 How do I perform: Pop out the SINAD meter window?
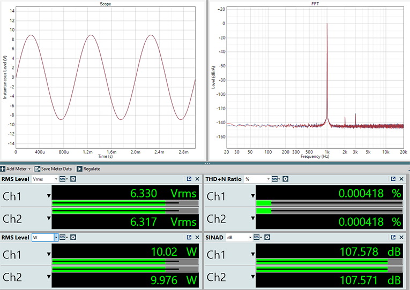[393, 237]
